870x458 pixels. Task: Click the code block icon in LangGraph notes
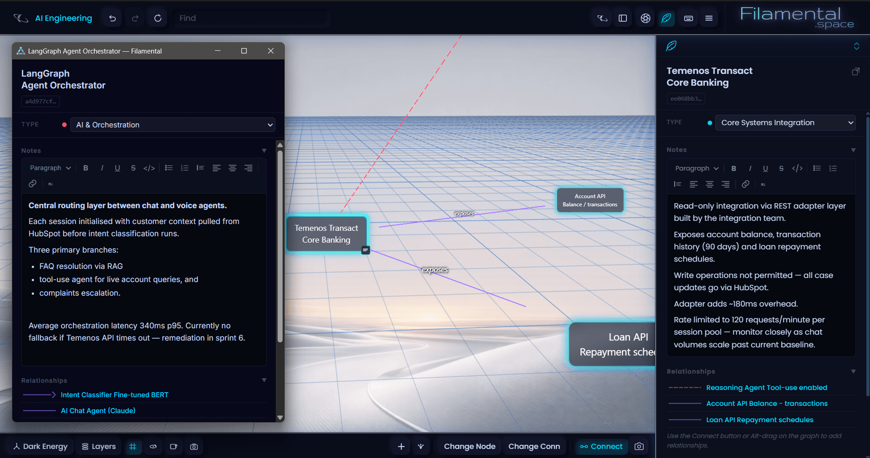tap(149, 168)
